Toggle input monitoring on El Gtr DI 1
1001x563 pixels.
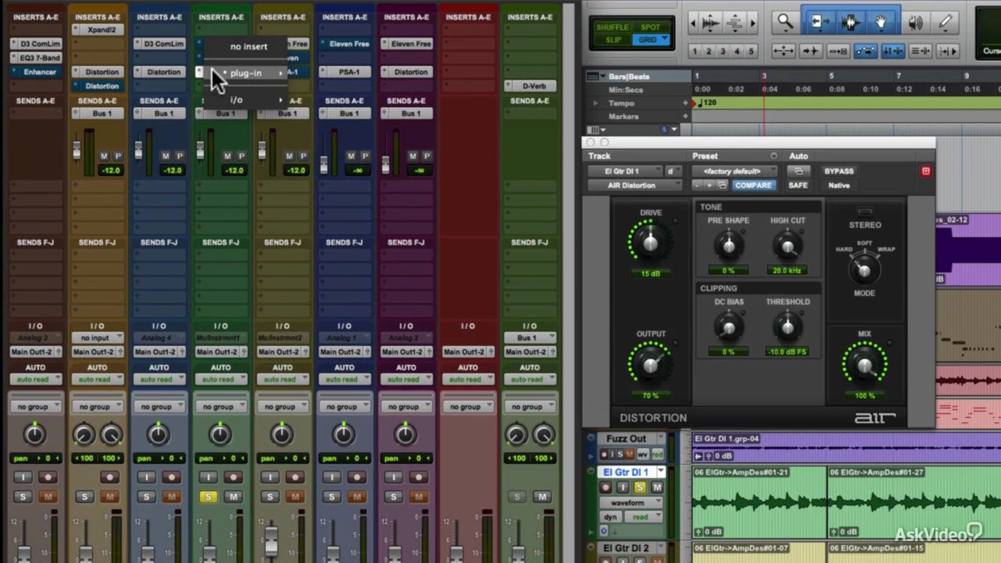(x=622, y=487)
